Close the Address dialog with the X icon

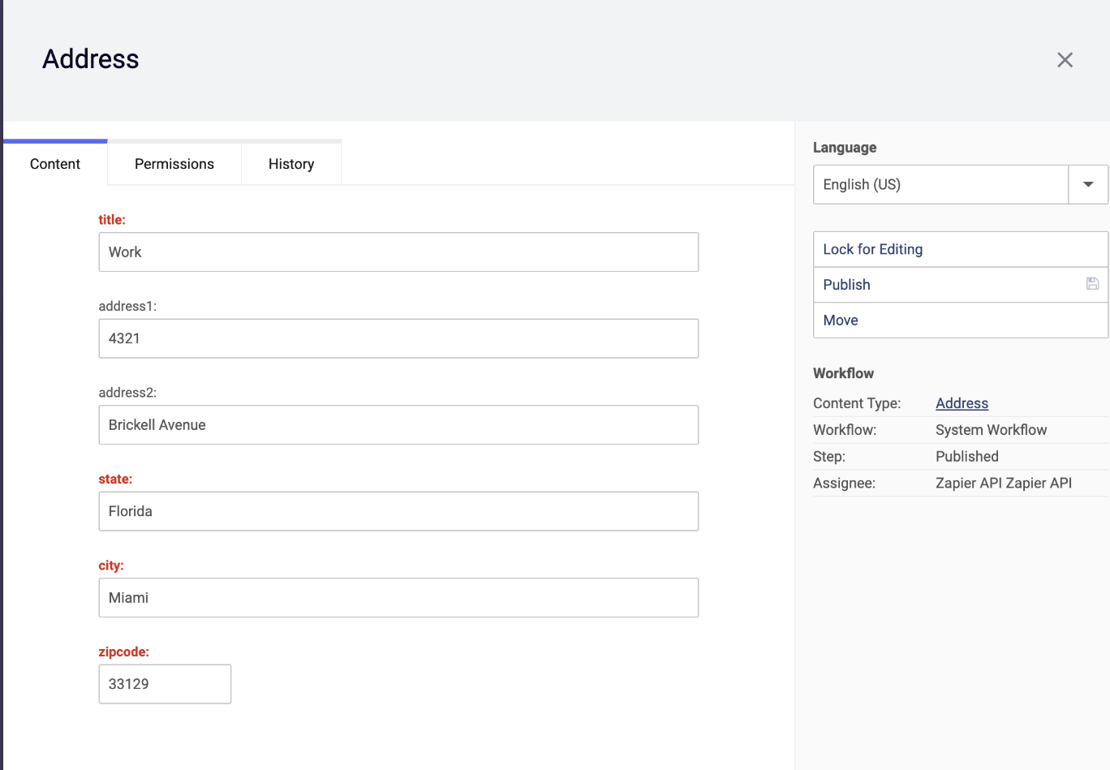(1065, 60)
